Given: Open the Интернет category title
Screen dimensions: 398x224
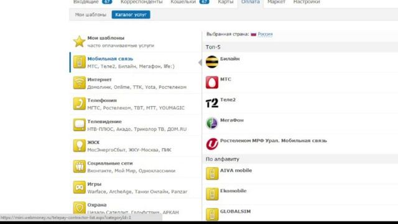Looking at the screenshot, I should [x=99, y=80].
